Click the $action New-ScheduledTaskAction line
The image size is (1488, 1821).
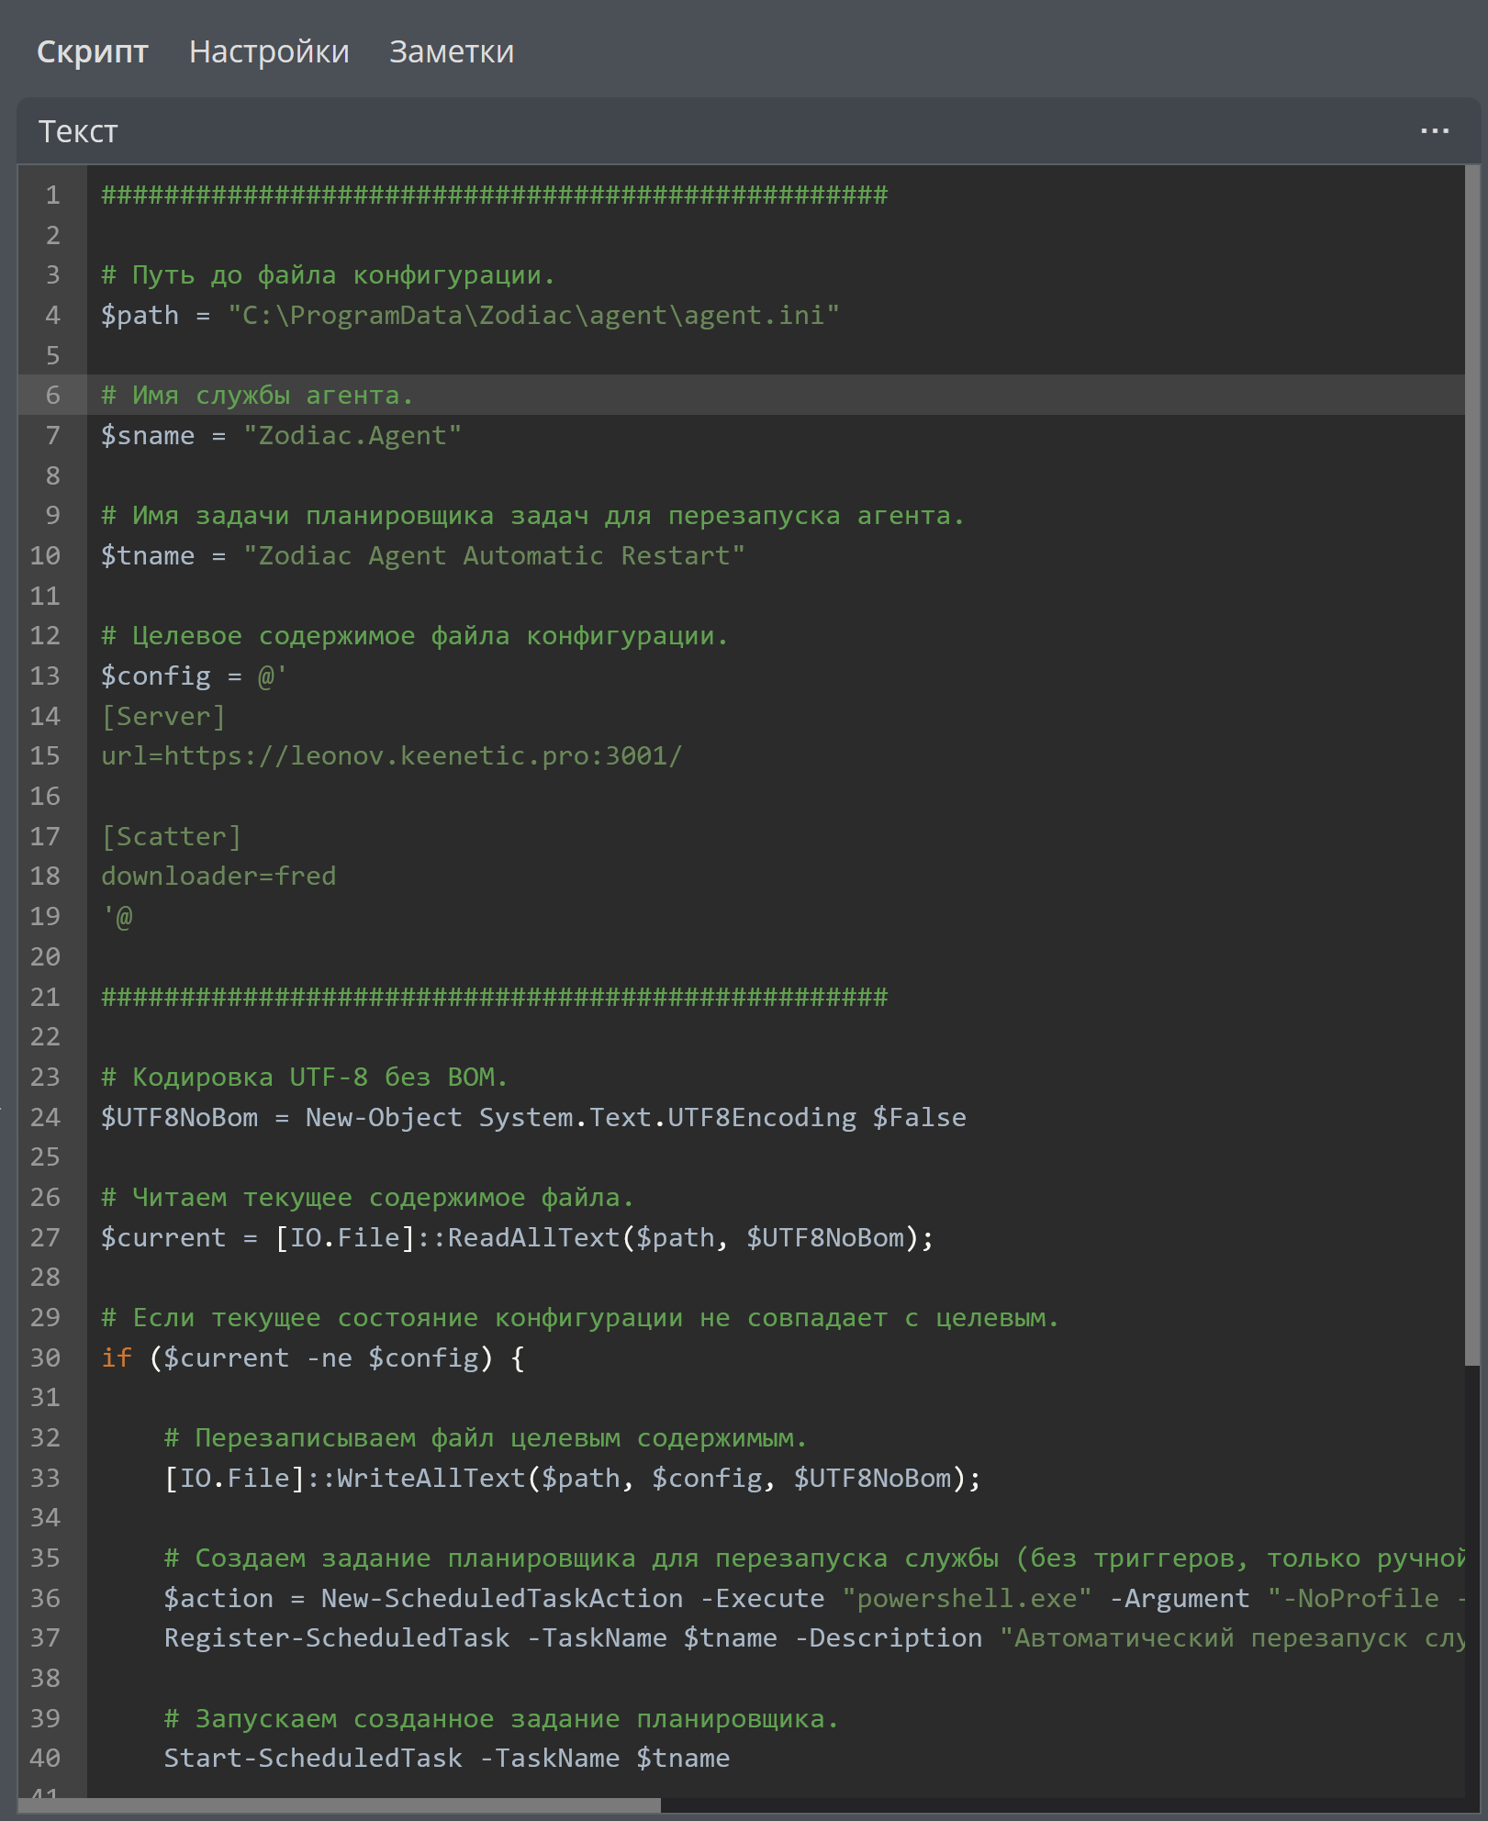pos(814,1599)
